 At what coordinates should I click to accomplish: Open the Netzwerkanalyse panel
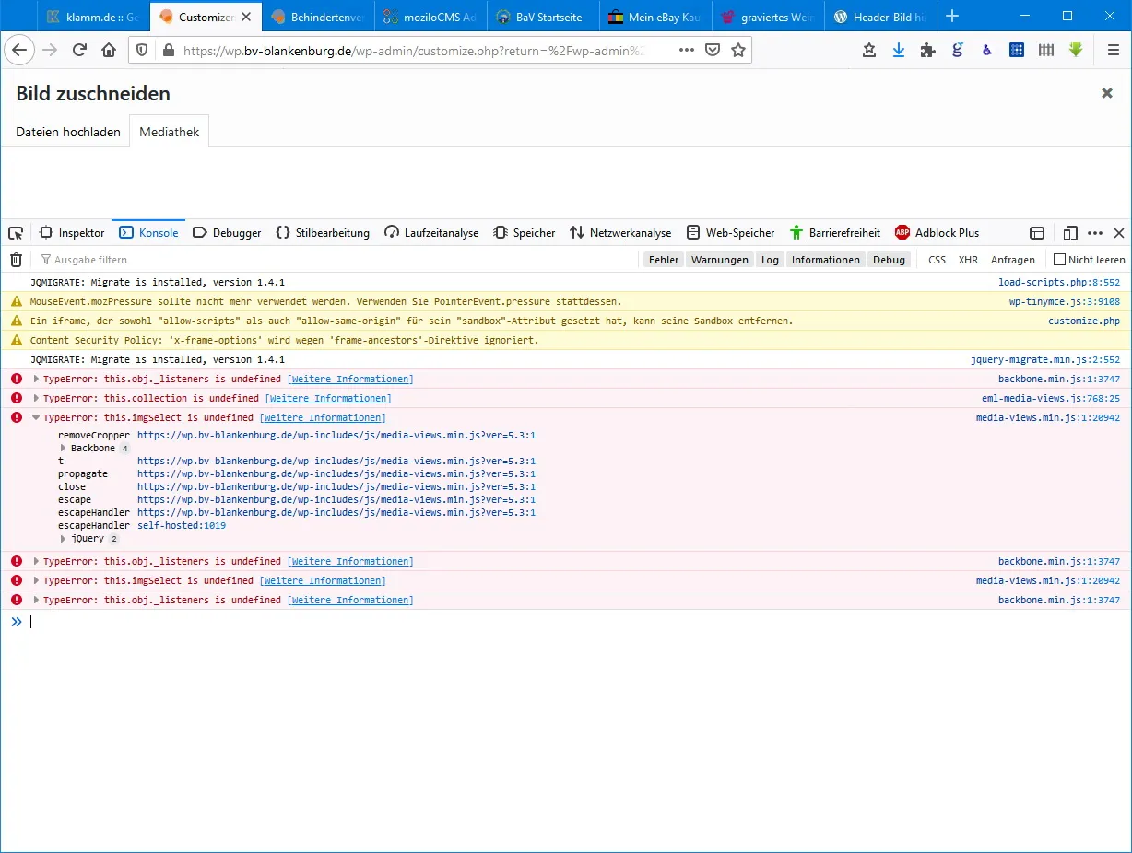click(x=620, y=233)
